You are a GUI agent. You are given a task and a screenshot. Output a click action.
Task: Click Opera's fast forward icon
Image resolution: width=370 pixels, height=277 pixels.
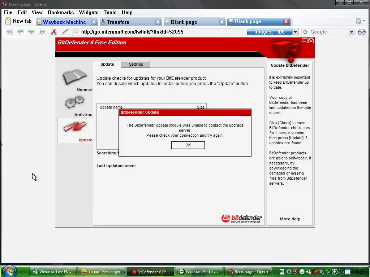(42, 32)
